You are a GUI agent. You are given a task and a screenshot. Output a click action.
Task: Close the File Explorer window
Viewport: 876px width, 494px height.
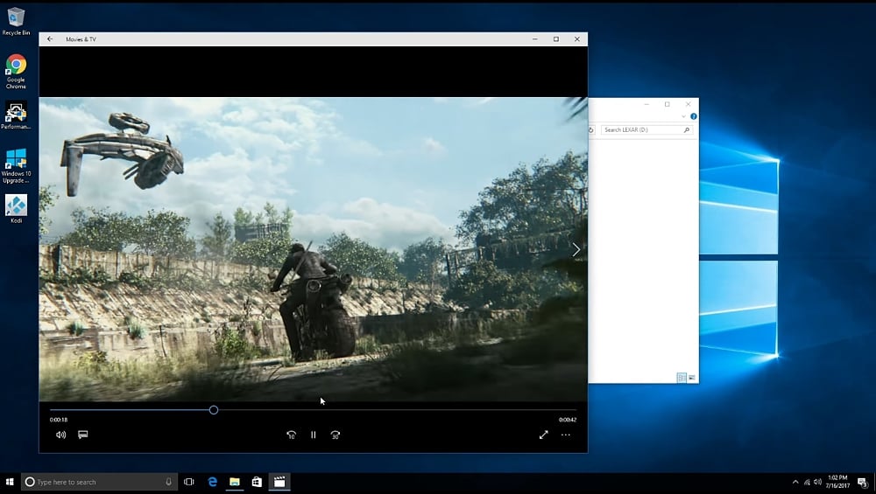[689, 104]
